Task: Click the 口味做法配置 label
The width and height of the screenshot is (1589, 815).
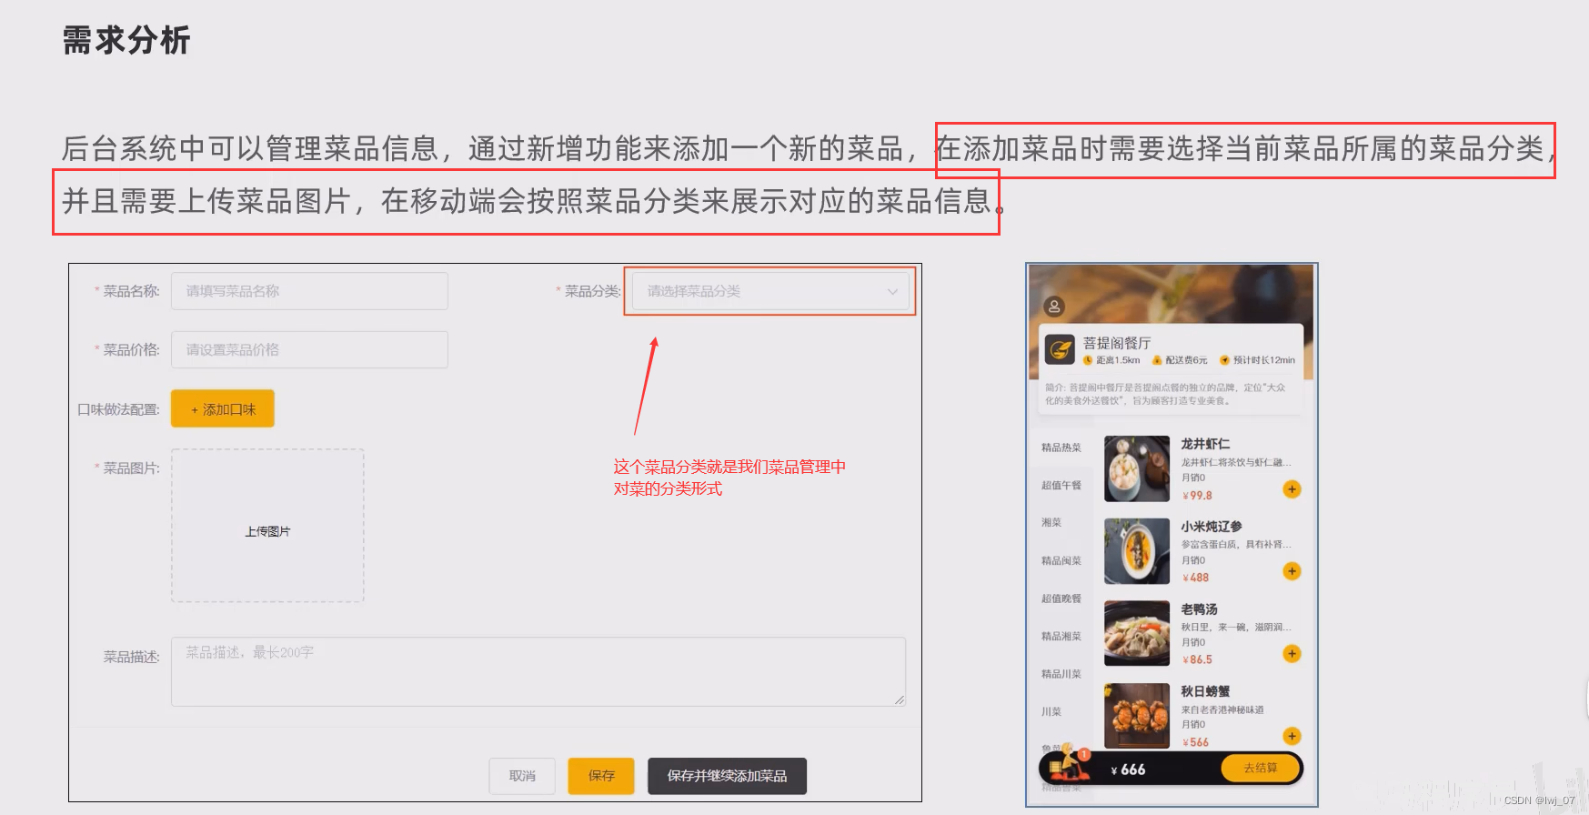Action: [x=118, y=409]
